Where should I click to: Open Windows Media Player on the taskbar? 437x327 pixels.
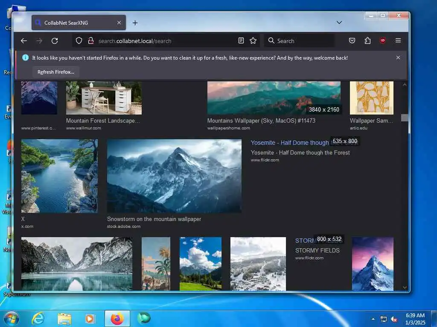click(90, 319)
